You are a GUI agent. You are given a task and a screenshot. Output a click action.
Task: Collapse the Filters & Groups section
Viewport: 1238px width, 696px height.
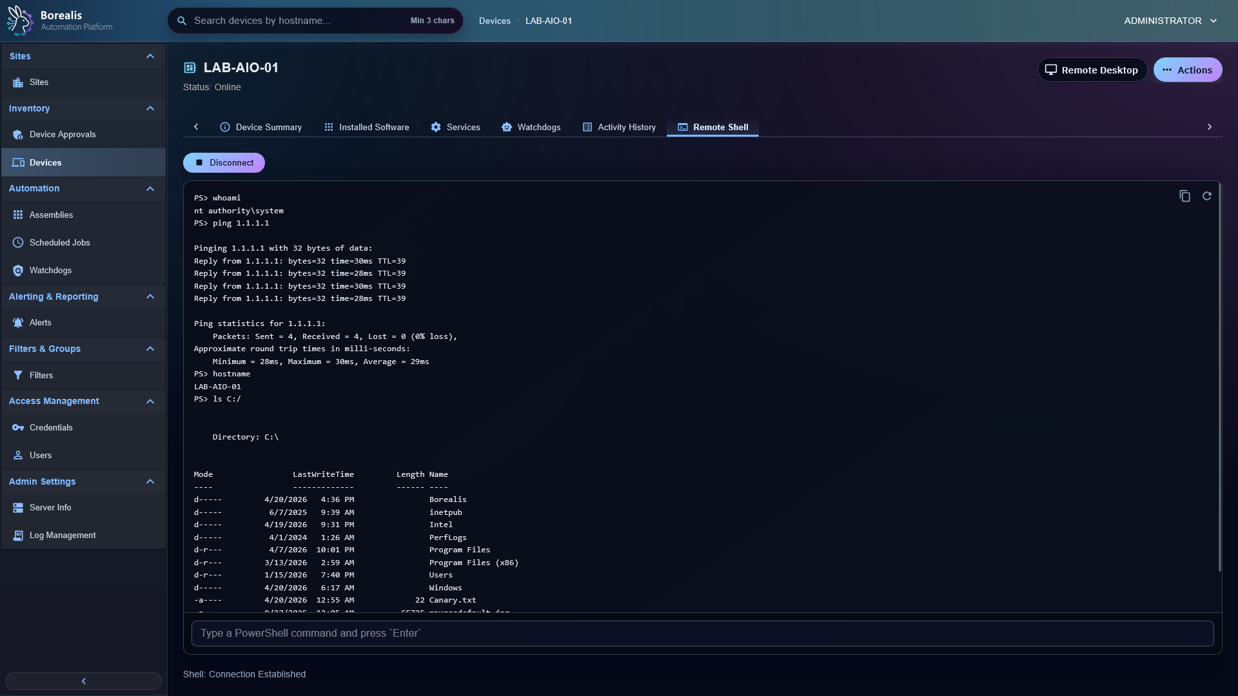150,349
